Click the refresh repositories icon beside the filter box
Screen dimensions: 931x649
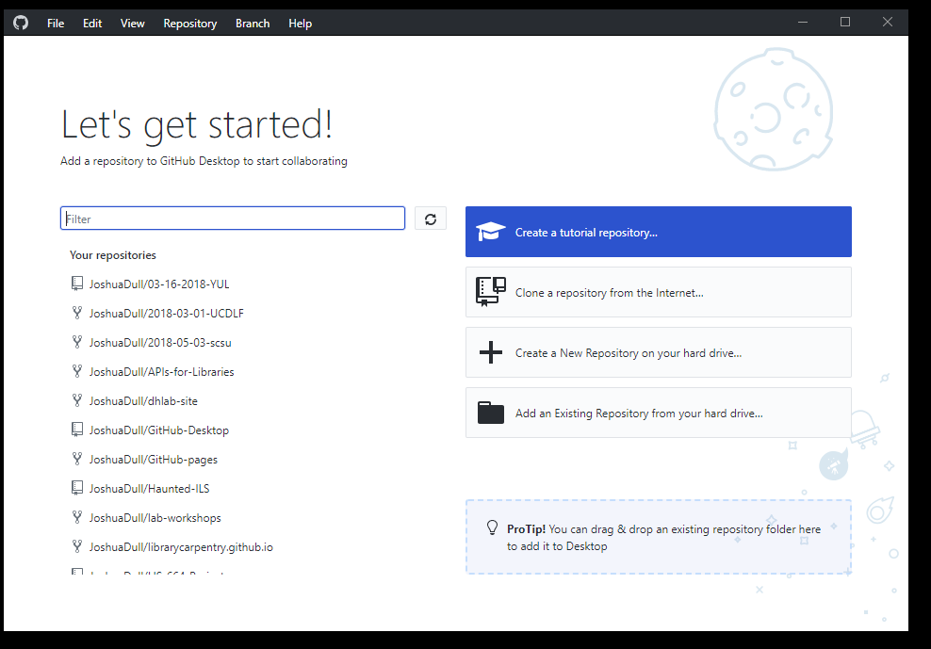pos(431,218)
